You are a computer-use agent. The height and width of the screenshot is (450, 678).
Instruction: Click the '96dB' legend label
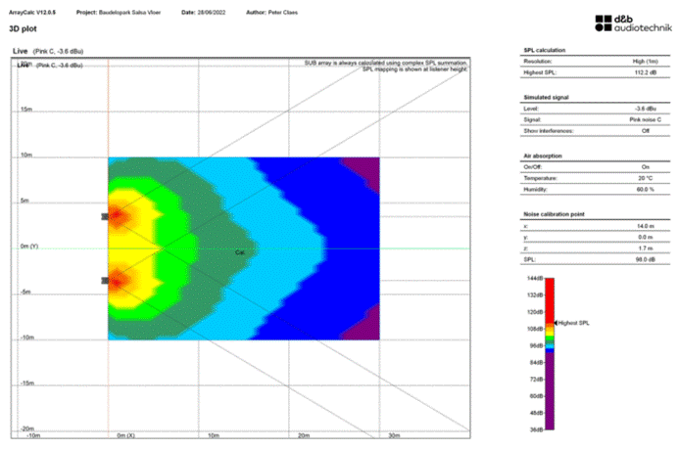pos(536,346)
